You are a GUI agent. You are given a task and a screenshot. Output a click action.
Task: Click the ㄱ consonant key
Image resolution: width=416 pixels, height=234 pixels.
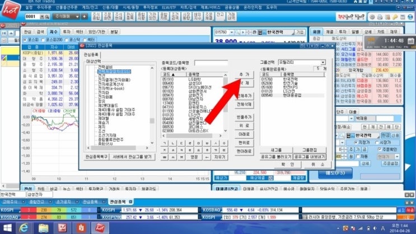(165, 143)
